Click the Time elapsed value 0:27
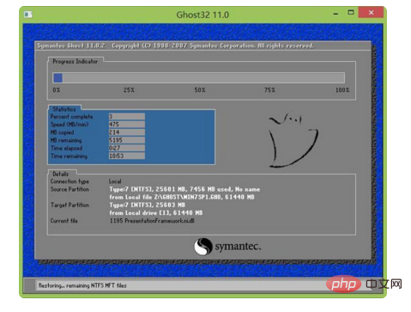 tap(127, 148)
